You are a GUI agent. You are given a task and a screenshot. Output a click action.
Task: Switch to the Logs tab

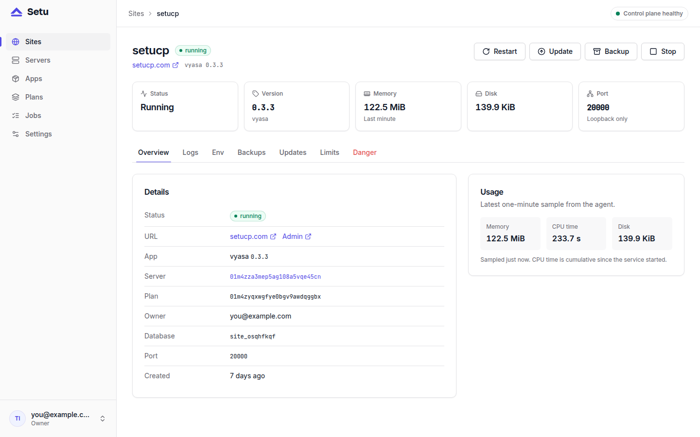191,152
